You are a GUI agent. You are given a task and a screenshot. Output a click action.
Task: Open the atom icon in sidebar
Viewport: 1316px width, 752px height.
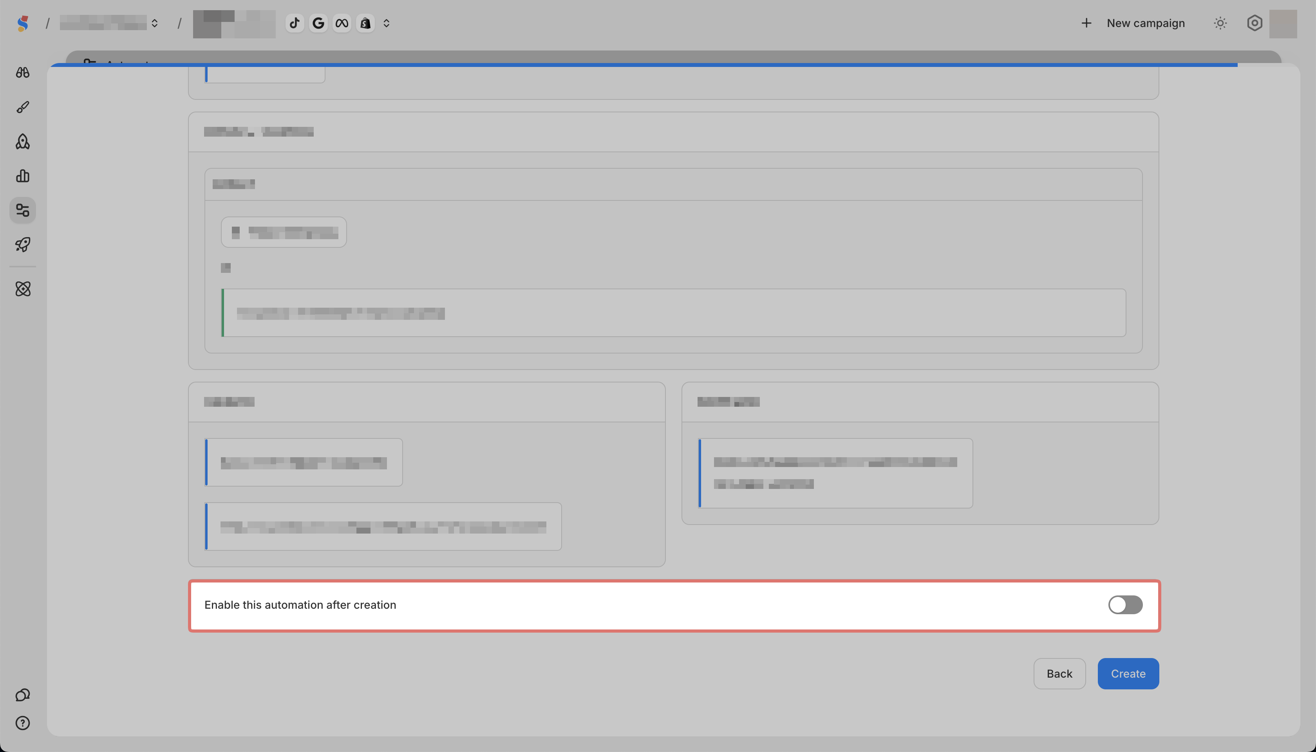tap(23, 289)
